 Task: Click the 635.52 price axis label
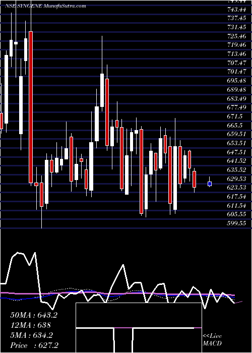237,169
